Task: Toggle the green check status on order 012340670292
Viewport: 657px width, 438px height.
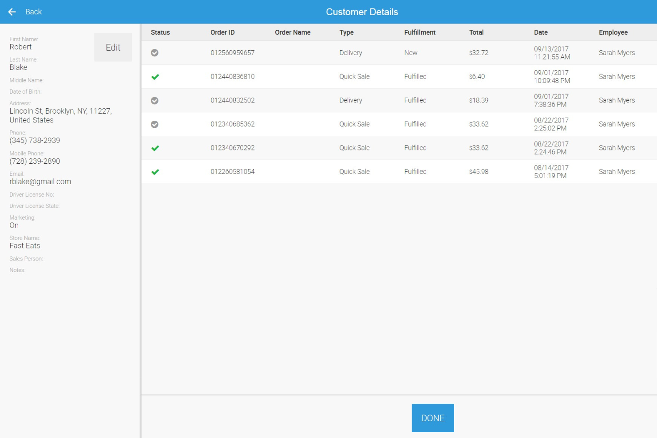Action: click(x=154, y=148)
